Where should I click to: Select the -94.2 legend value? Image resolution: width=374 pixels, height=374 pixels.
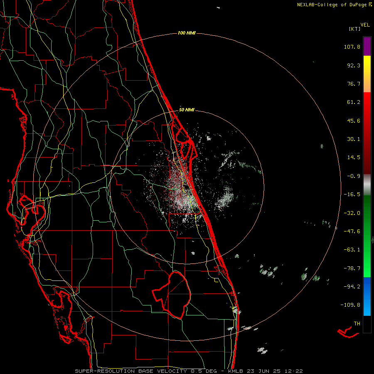coord(352,287)
